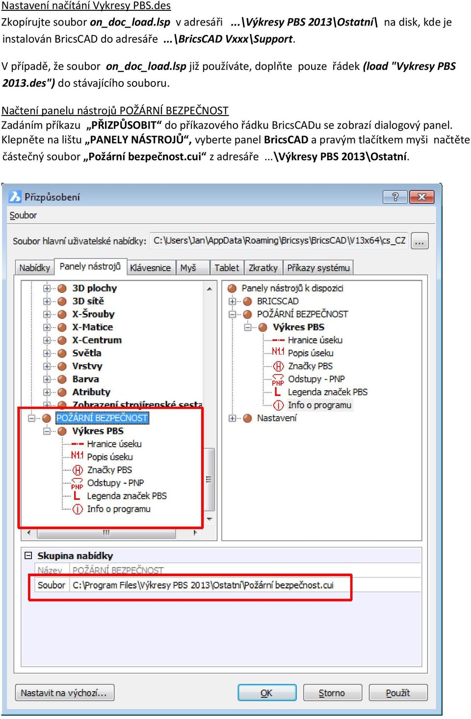The image size is (471, 719).
Task: Click Odstupy - PNP icon in right tree
Action: (x=278, y=379)
